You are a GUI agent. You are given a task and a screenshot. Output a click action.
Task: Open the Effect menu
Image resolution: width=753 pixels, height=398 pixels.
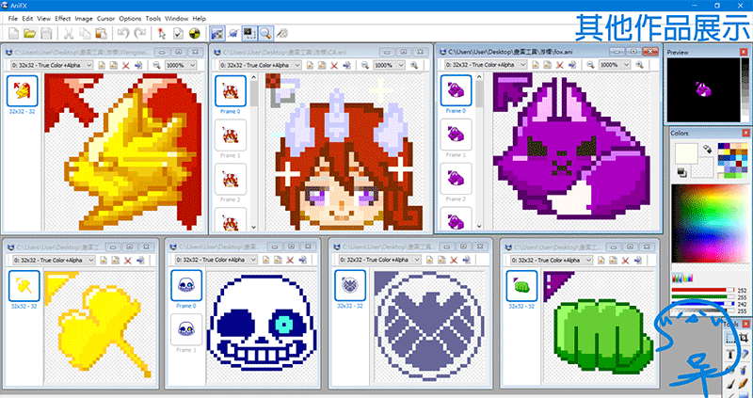point(62,18)
